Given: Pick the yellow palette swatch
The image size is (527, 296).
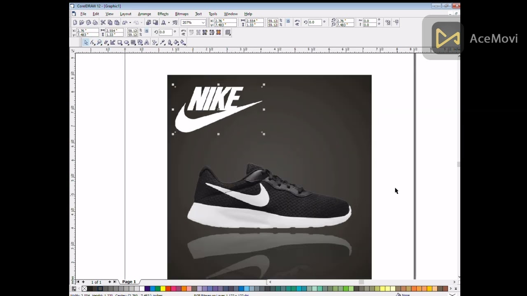Looking at the screenshot, I should [x=163, y=289].
